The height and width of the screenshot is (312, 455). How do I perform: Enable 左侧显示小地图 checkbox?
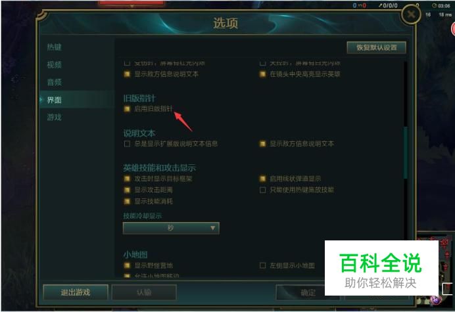click(x=262, y=265)
